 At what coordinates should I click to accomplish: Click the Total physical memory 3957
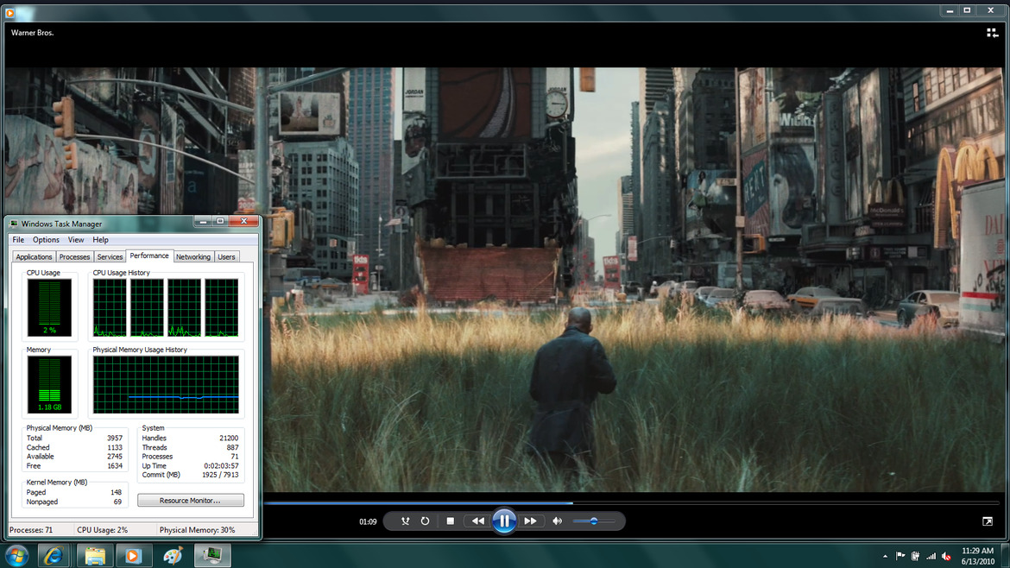pos(115,438)
